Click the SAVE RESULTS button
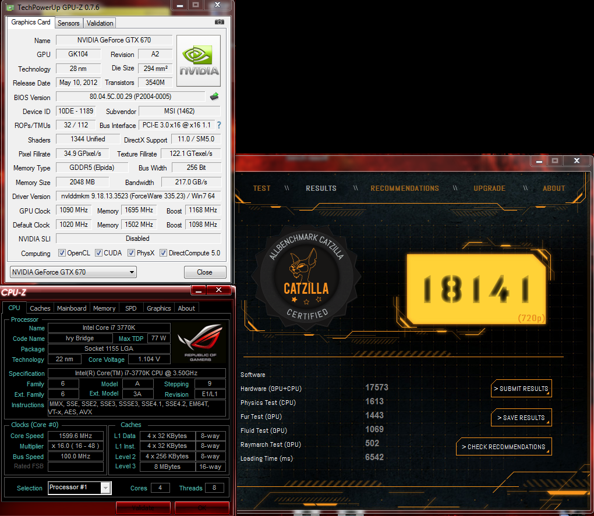Screen dimensions: 594x516 pyautogui.click(x=521, y=418)
